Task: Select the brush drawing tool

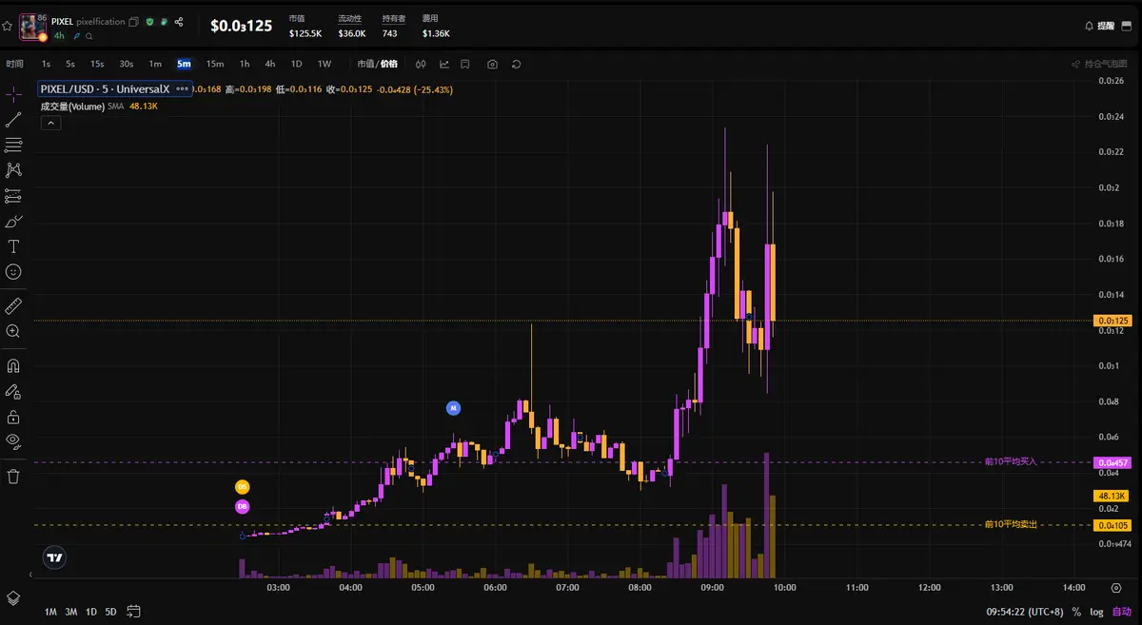Action: coord(13,222)
